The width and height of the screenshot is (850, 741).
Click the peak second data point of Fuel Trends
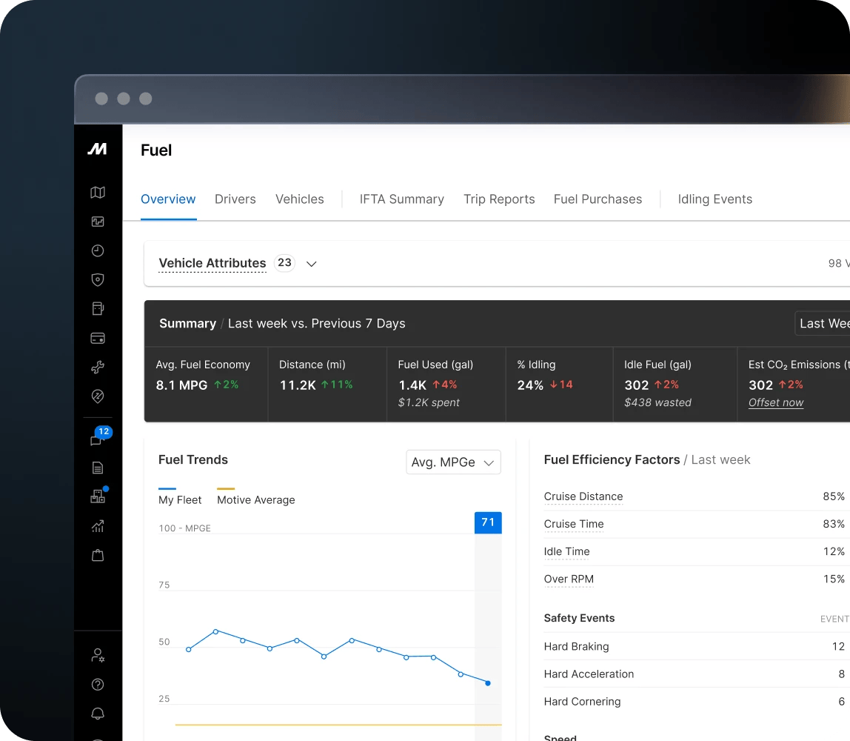(x=215, y=631)
